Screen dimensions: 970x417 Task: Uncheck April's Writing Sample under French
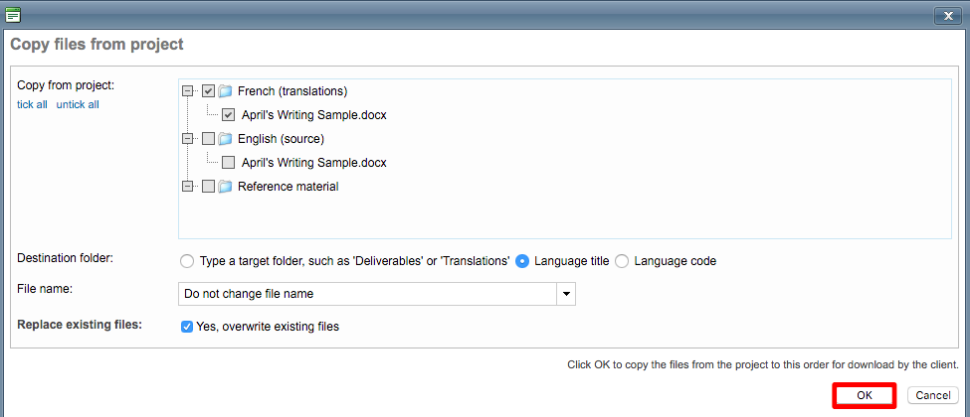tap(229, 115)
